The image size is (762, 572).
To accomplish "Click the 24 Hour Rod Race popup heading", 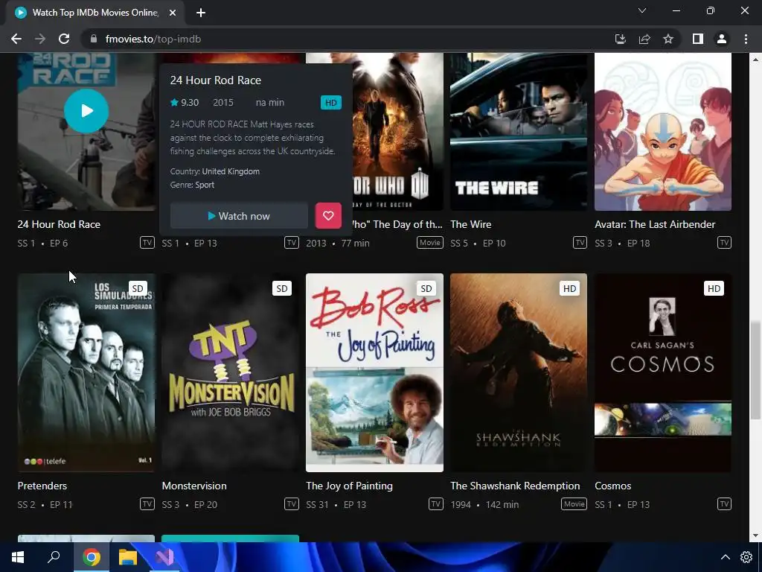I will point(216,80).
